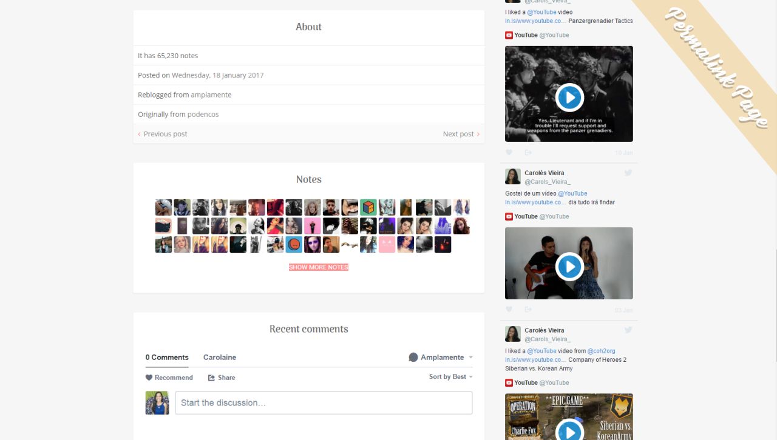Click the 03 Jan tweet date
The height and width of the screenshot is (440, 777).
pyautogui.click(x=624, y=310)
